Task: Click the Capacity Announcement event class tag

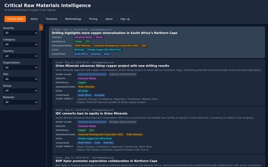Action: coord(122,74)
